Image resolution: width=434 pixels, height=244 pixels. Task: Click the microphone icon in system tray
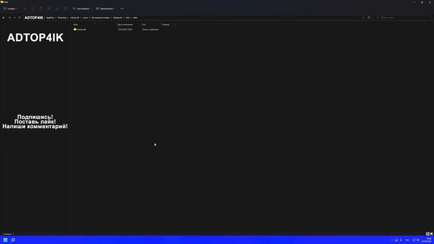401,240
